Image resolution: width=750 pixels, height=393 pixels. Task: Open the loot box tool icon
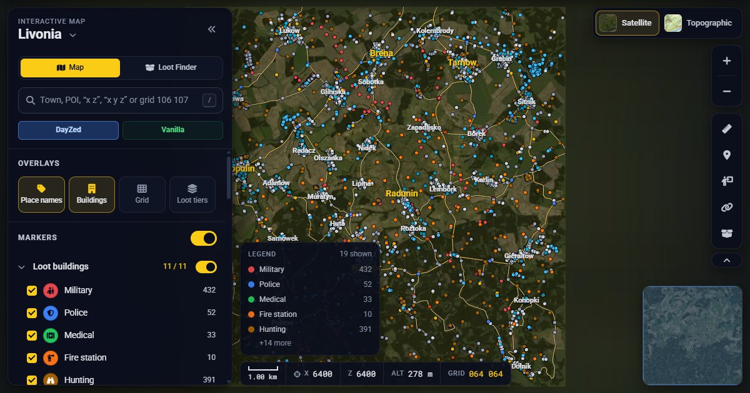click(x=727, y=233)
